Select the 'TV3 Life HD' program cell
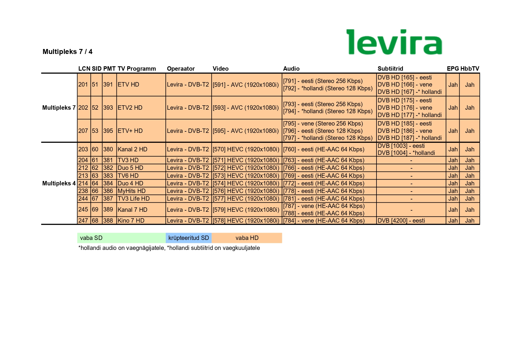This screenshot has width=515, height=364. (141, 199)
